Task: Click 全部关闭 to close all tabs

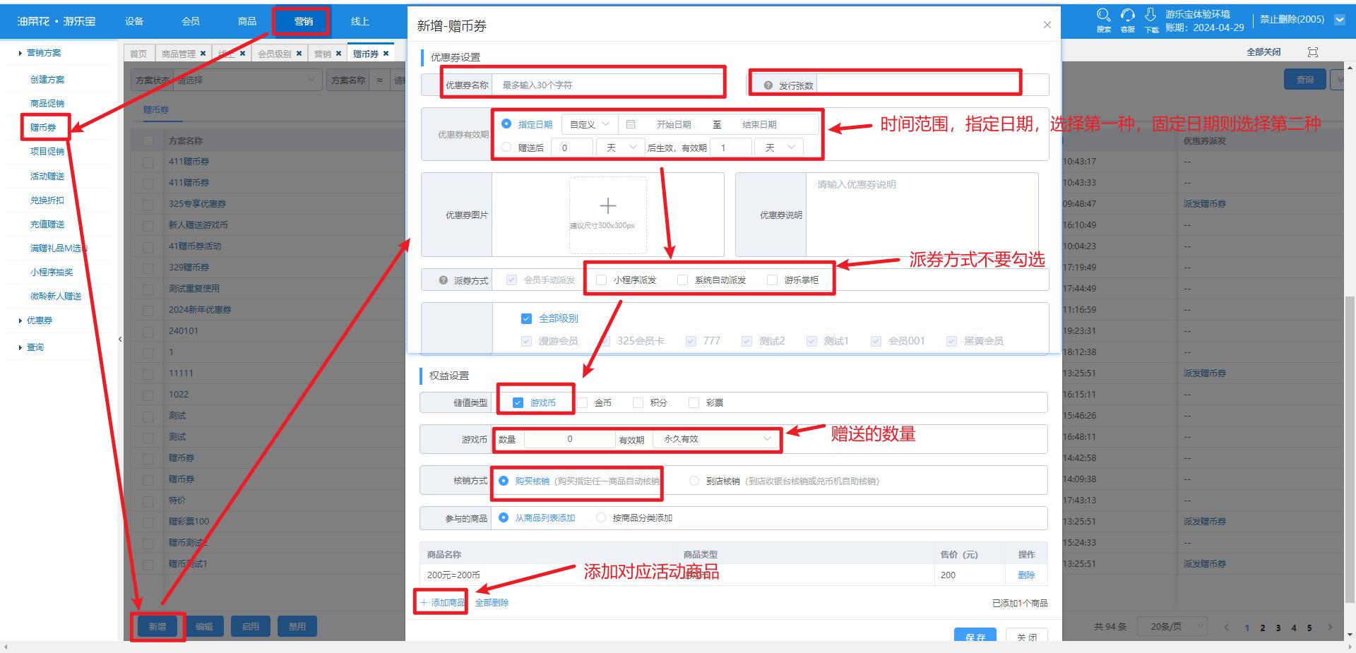Action: 1263,52
